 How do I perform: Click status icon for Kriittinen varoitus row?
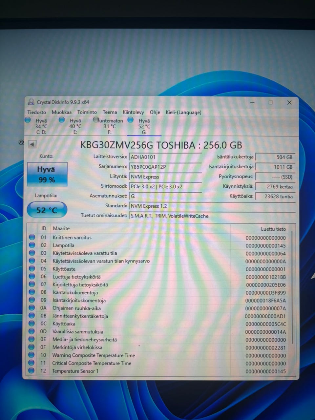pyautogui.click(x=32, y=237)
